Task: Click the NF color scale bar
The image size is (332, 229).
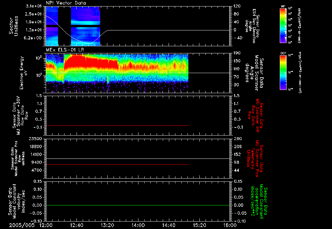Action: (283, 25)
